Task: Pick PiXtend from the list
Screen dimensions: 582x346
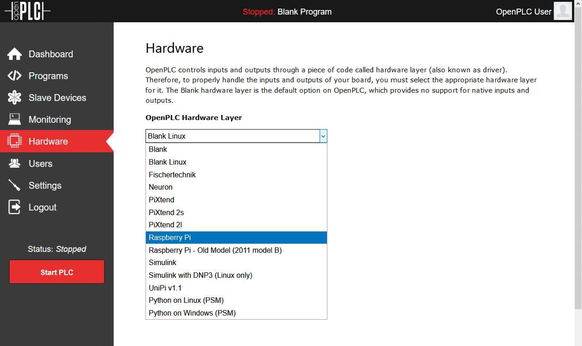Action: 236,200
